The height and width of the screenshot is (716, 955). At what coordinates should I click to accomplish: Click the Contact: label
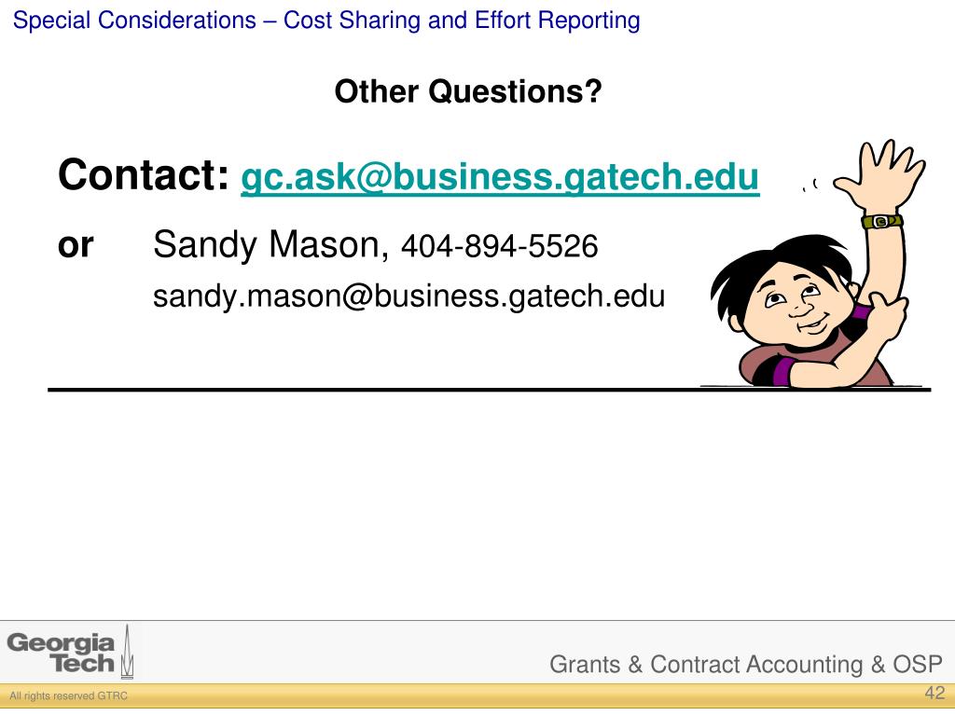point(144,175)
